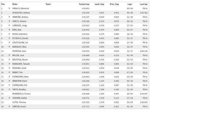The width and height of the screenshot is (204, 119).
Task: Select rider PETRUCCI, Danilo
Action: click(x=20, y=38)
